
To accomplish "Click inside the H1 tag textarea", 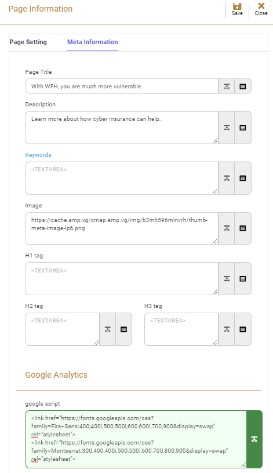I will click(122, 279).
